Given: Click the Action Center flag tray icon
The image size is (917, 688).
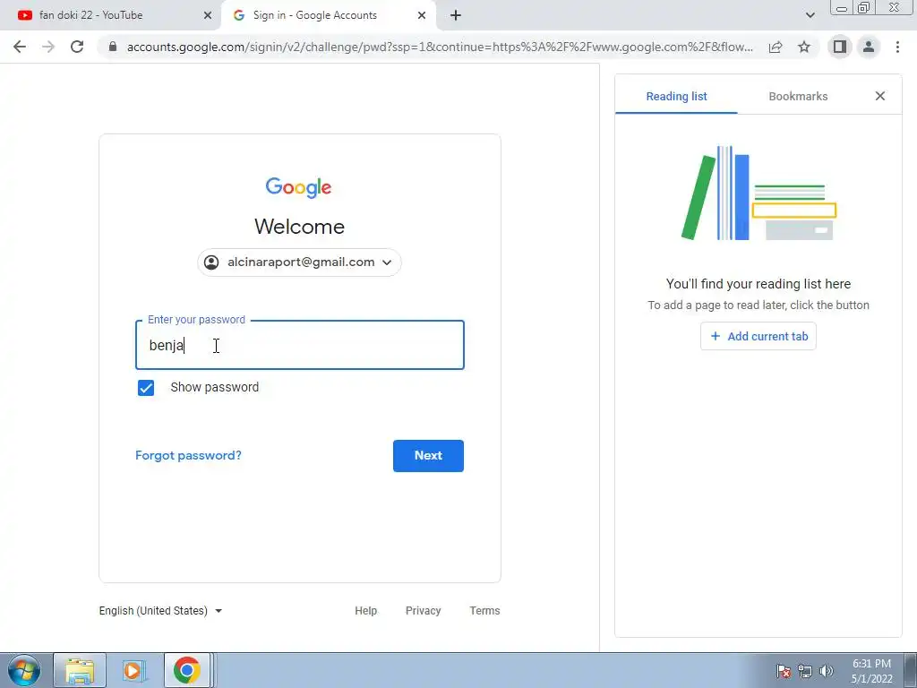Looking at the screenshot, I should tap(783, 671).
